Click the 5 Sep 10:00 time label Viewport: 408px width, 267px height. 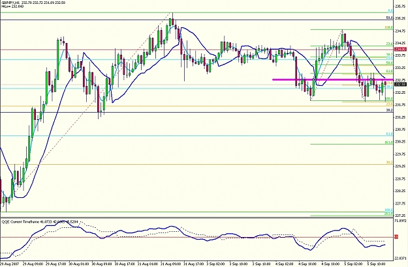pos(377,264)
